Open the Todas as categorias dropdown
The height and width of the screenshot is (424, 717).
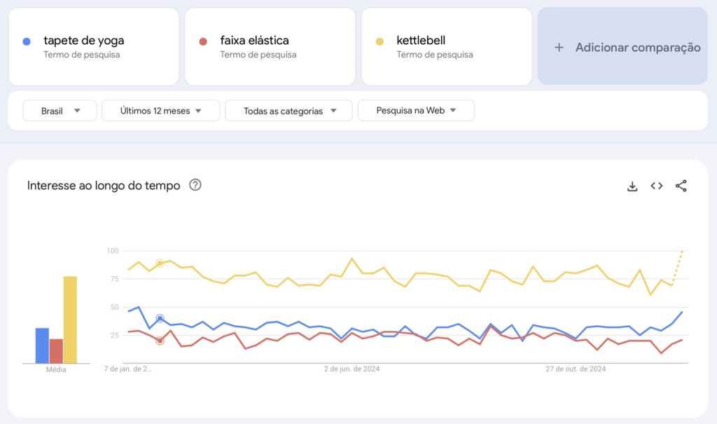pyautogui.click(x=288, y=110)
